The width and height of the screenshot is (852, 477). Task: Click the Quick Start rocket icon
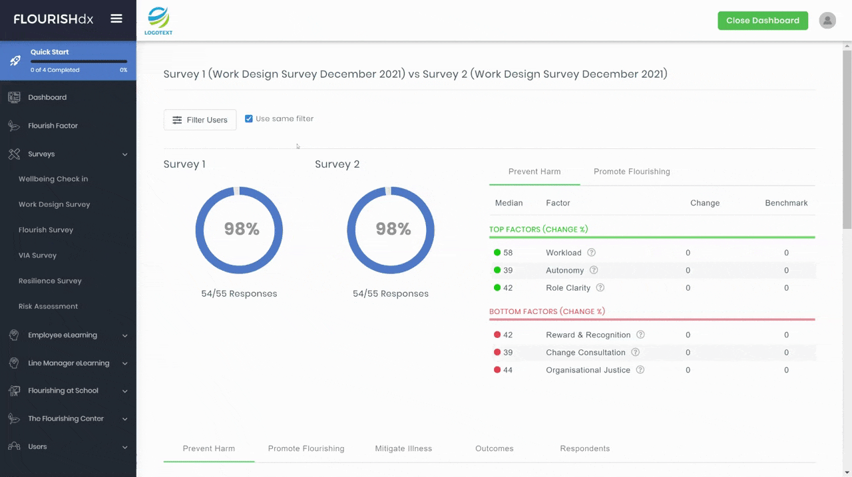(15, 61)
